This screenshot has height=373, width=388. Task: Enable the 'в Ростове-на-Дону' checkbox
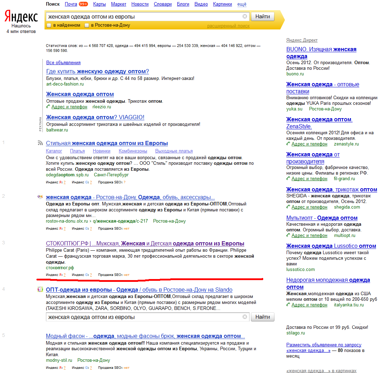tap(87, 25)
